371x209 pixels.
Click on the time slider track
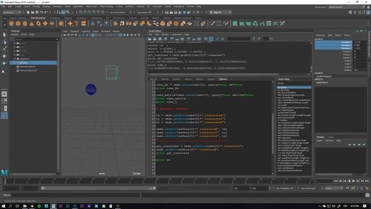click(158, 181)
